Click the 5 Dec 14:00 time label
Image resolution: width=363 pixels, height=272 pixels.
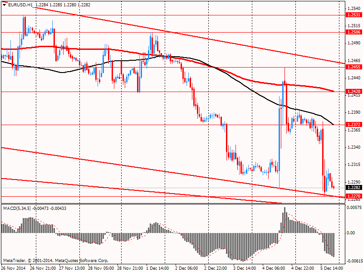[x=332, y=268]
